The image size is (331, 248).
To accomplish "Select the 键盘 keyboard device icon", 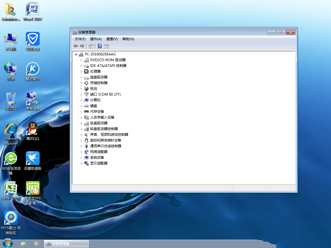I will 86,106.
